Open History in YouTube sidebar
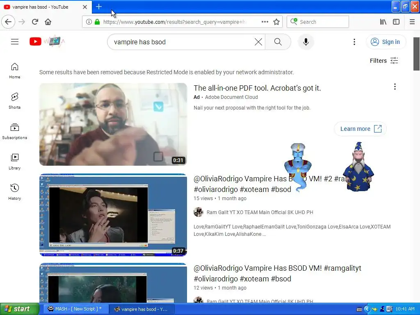Image resolution: width=420 pixels, height=315 pixels. tap(14, 192)
